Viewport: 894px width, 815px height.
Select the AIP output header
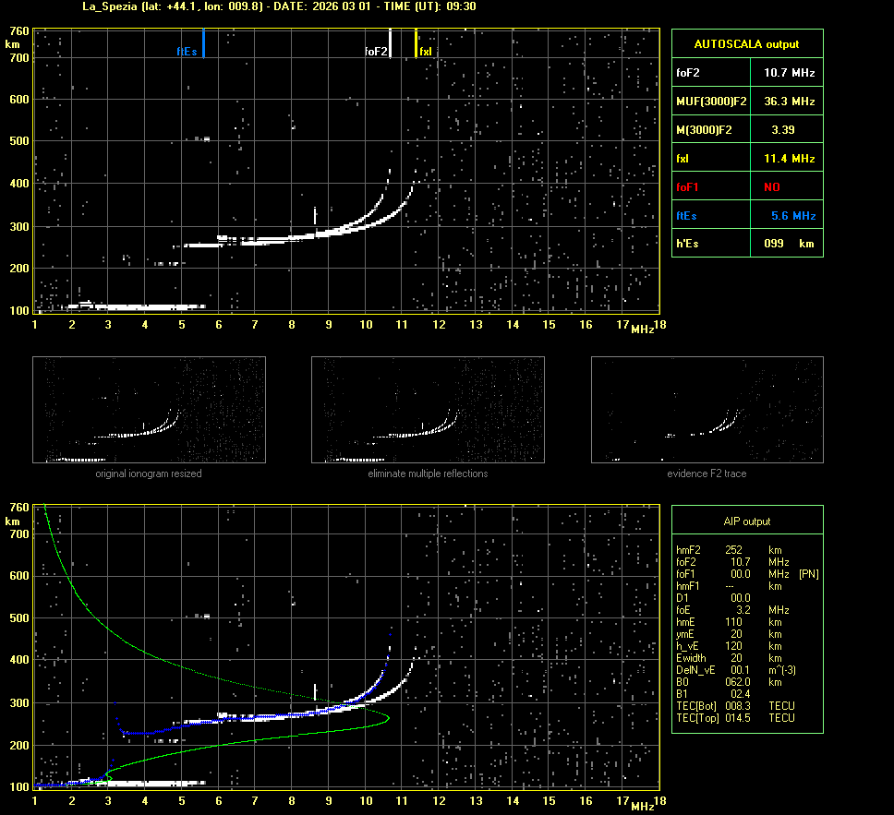click(x=746, y=521)
